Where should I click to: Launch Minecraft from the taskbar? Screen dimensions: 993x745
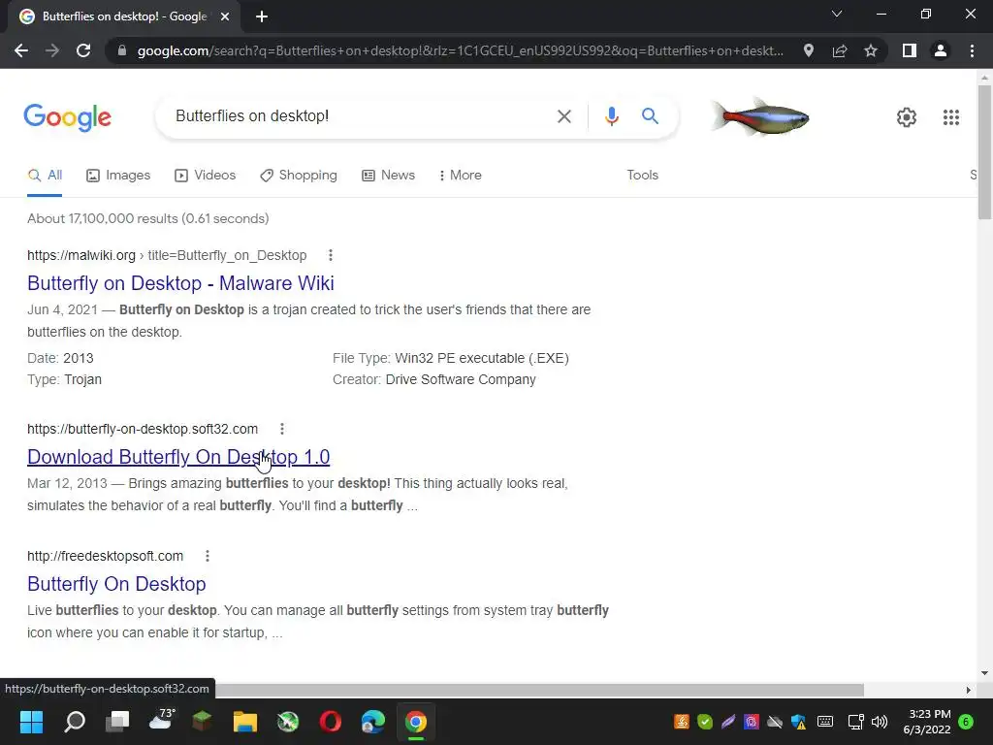pyautogui.click(x=202, y=722)
